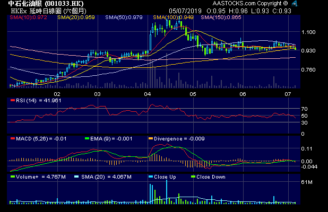Click the SMA(20):0.959 legend label
The image size is (328, 212).
pyautogui.click(x=76, y=17)
